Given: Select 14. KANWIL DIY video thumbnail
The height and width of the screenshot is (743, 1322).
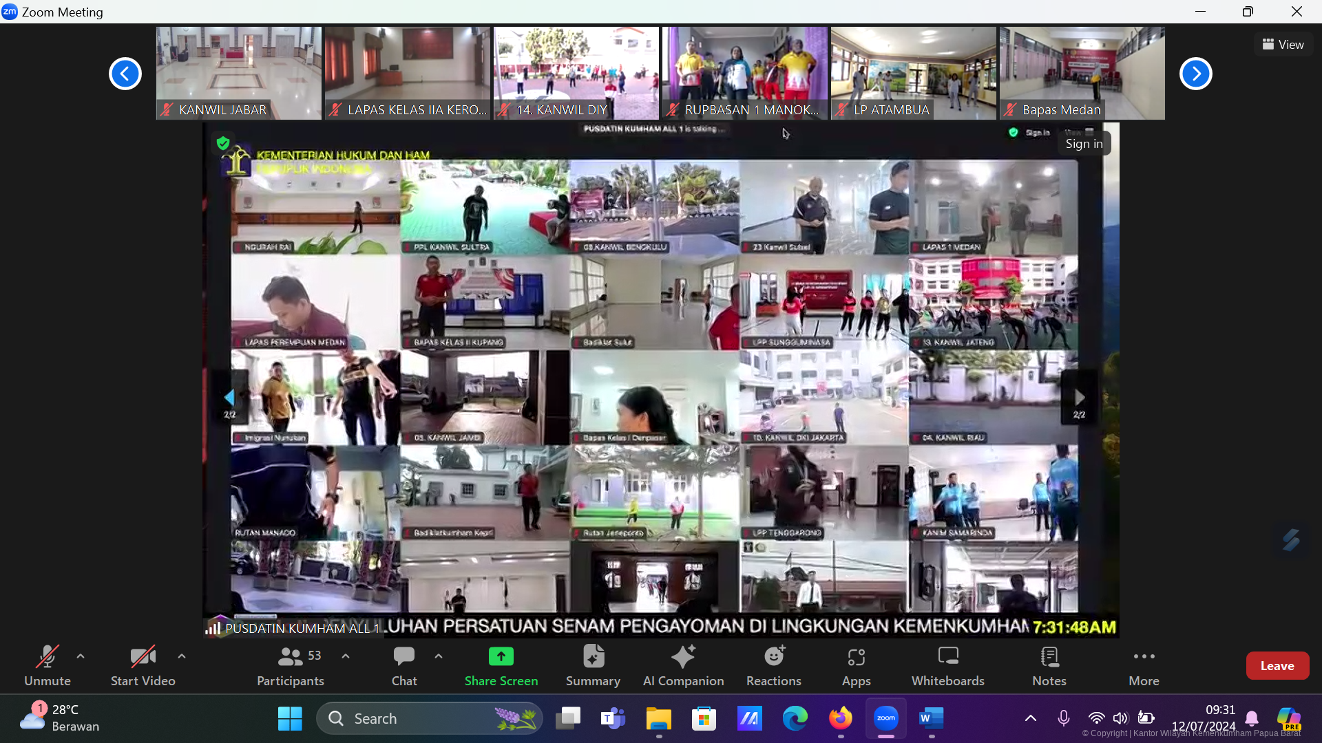Looking at the screenshot, I should tap(576, 73).
